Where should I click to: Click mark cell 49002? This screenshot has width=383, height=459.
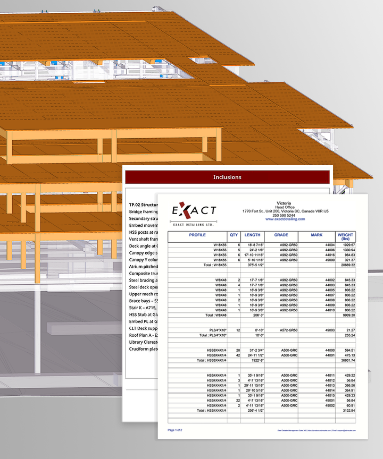330,406
